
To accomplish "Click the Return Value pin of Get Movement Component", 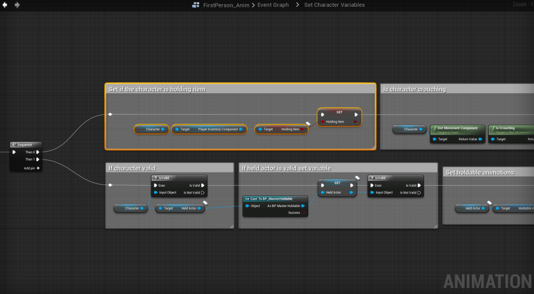I will tap(480, 139).
